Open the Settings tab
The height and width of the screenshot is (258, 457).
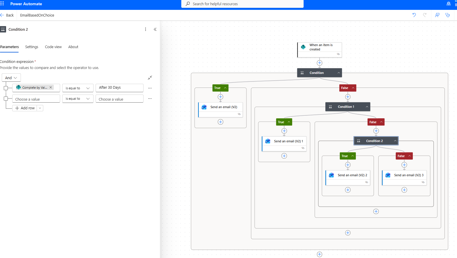tap(32, 47)
